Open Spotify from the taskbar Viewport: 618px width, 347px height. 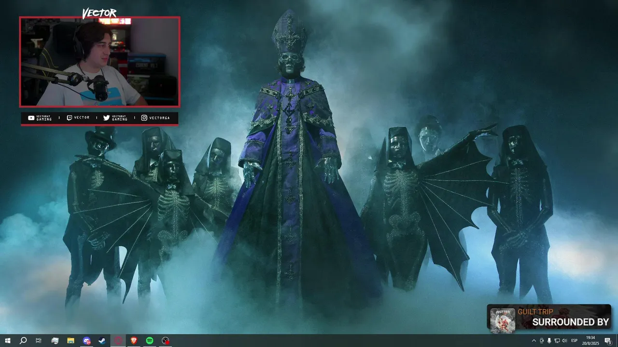150,341
